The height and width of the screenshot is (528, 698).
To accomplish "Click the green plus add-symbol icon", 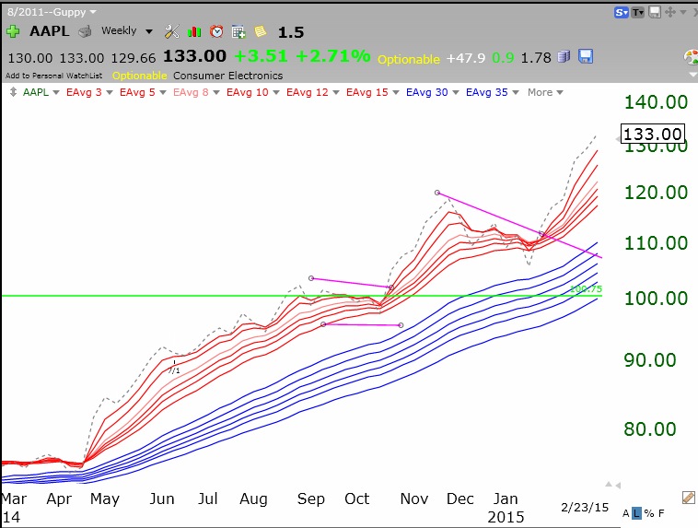I will (x=13, y=31).
